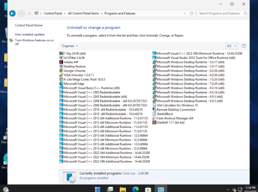Image resolution: width=258 pixels, height=192 pixels.
Task: Open View installed updates link
Action: click(29, 35)
